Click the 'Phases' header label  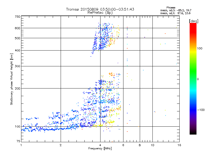pyautogui.click(x=171, y=8)
